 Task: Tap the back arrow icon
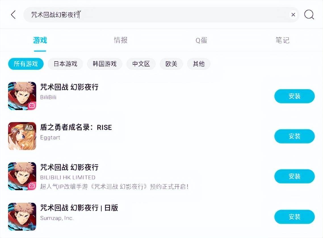(13, 15)
